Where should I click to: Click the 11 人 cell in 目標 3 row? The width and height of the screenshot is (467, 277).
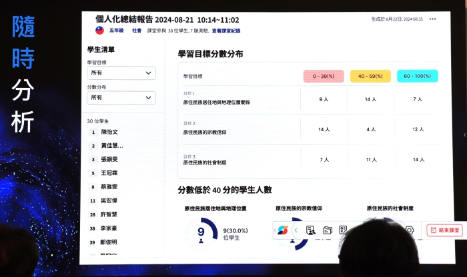(x=371, y=160)
